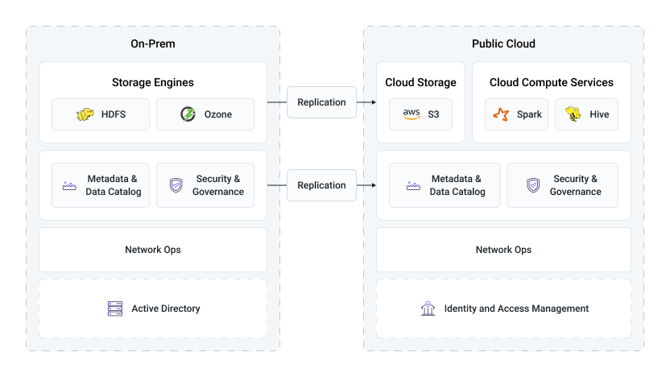Click the Public Cloud Metadata & Data Catalog icon
The width and height of the screenshot is (670, 377).
pos(413,185)
